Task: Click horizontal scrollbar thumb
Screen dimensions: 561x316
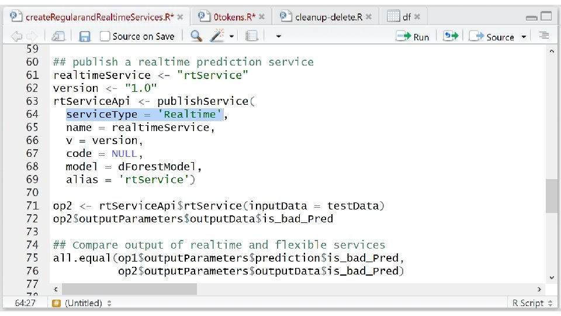Action: tap(129, 289)
